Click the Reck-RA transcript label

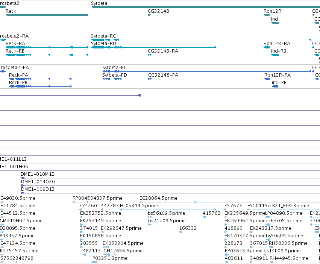[15, 44]
